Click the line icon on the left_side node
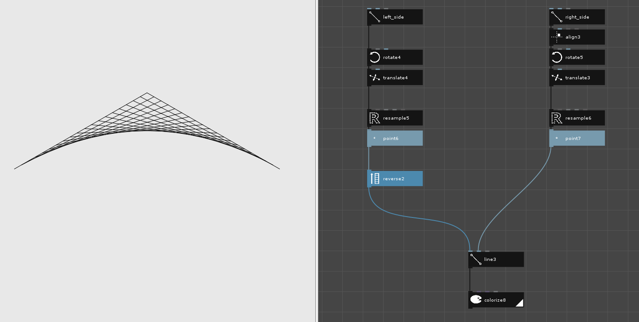The image size is (639, 322). point(375,17)
